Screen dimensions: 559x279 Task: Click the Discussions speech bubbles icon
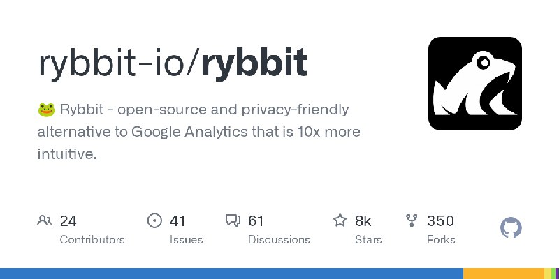pos(233,221)
